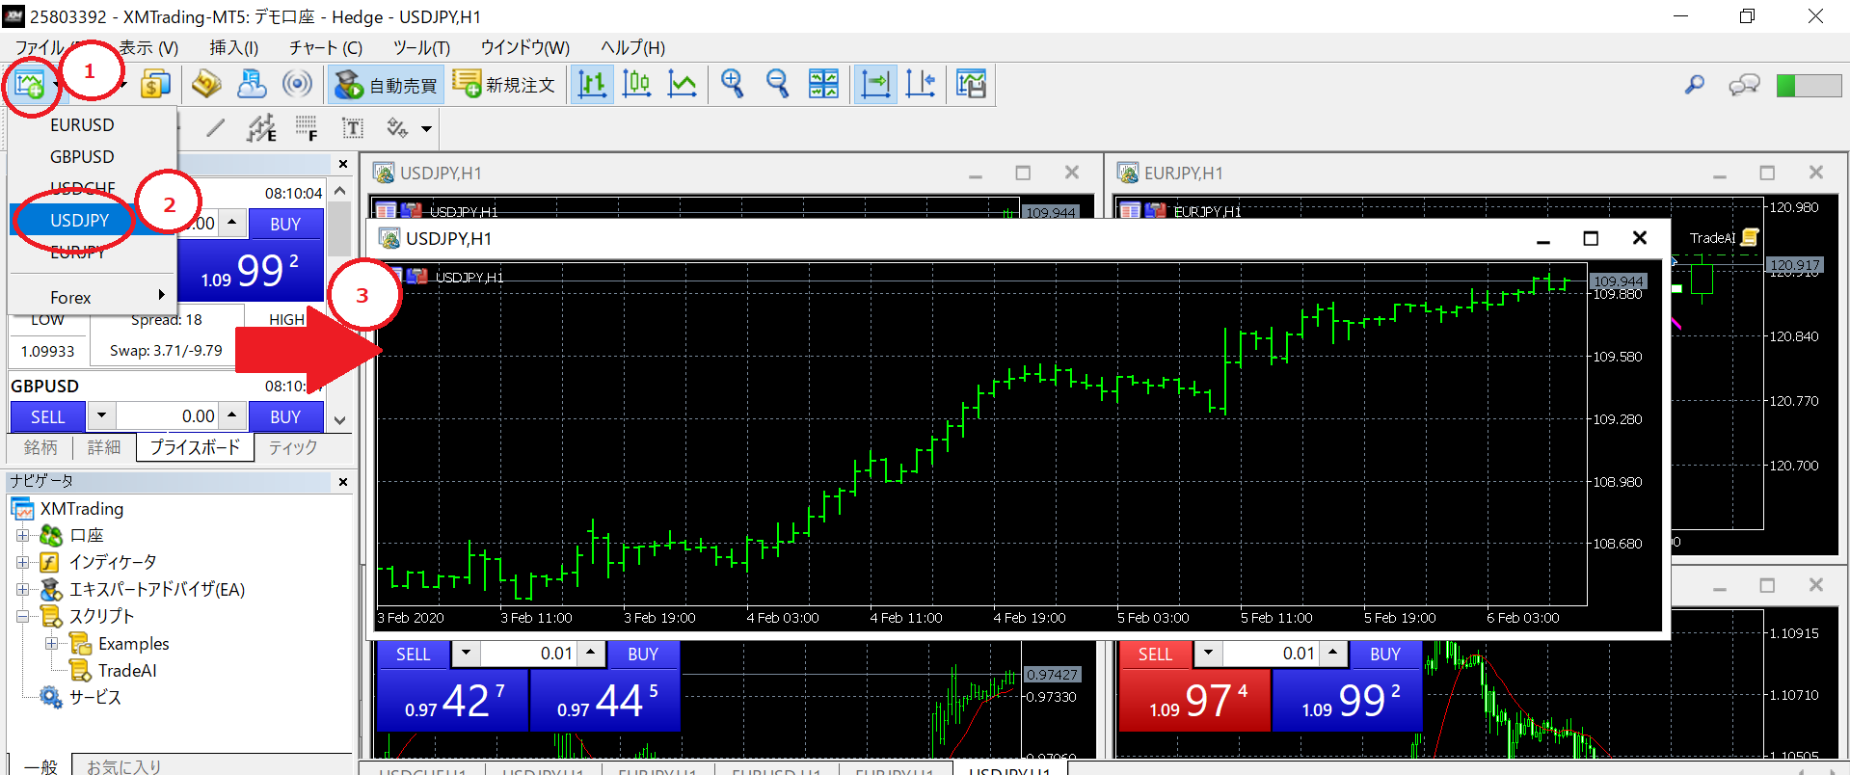Open the chat bubbles icon
This screenshot has width=1850, height=775.
1744,85
